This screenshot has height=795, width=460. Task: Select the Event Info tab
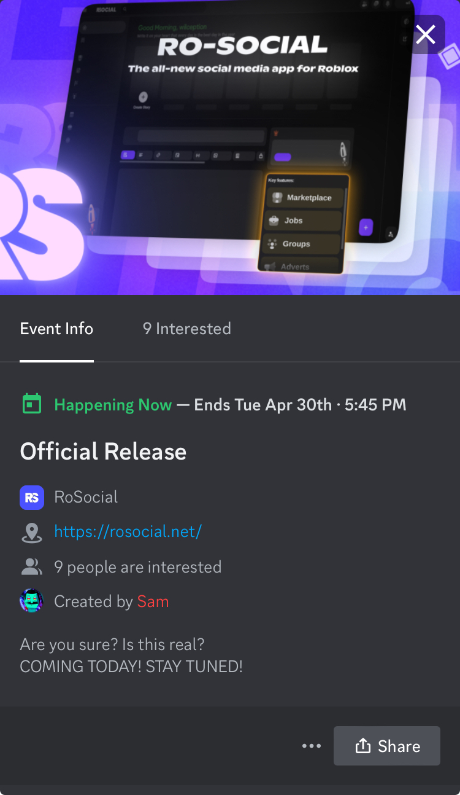56,329
